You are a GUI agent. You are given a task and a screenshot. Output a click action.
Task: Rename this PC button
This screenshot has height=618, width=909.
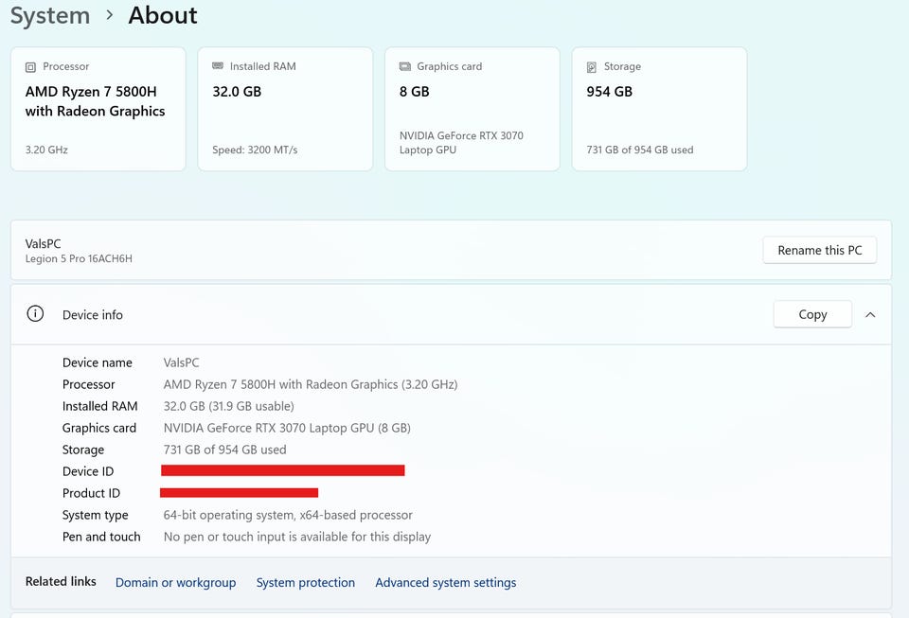pyautogui.click(x=819, y=250)
